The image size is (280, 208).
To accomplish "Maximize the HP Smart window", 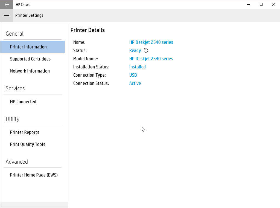I will tap(261, 4).
